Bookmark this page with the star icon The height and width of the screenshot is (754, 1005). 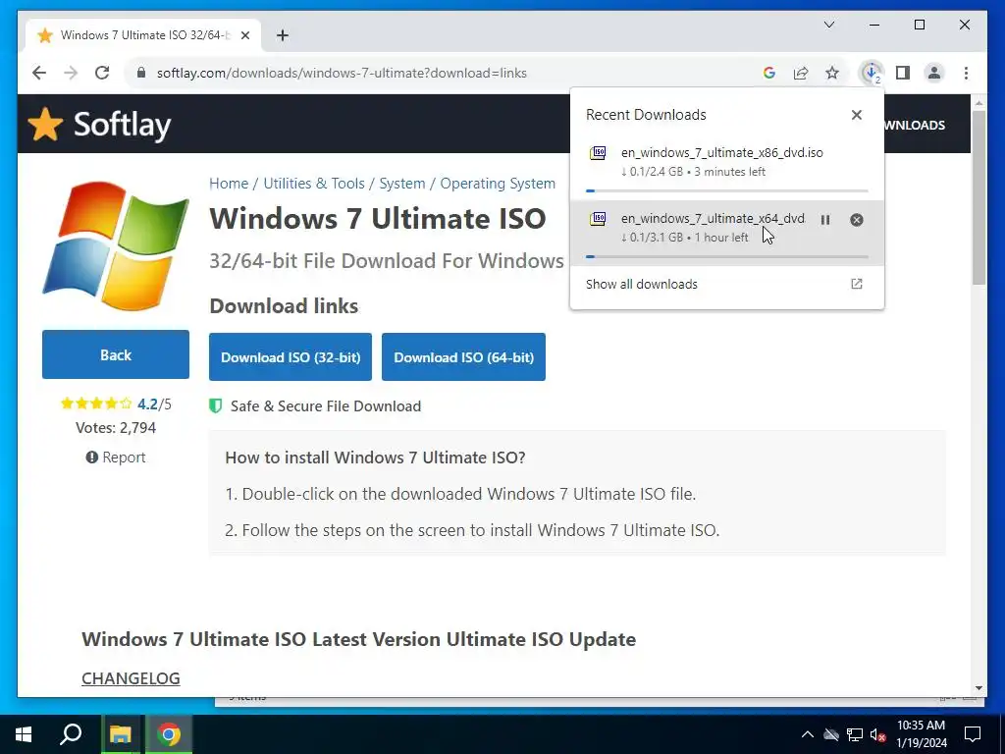point(832,73)
